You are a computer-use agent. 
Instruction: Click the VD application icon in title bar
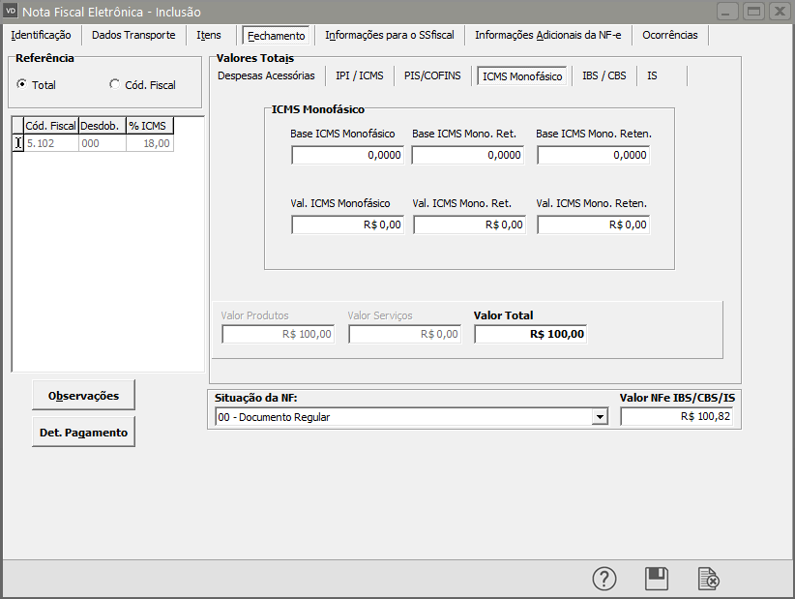pyautogui.click(x=12, y=12)
